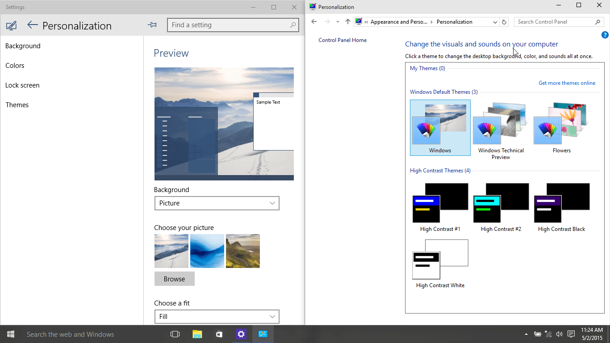The image size is (610, 343).
Task: Choose the blue abstract wave picture thumbnail
Action: (207, 251)
